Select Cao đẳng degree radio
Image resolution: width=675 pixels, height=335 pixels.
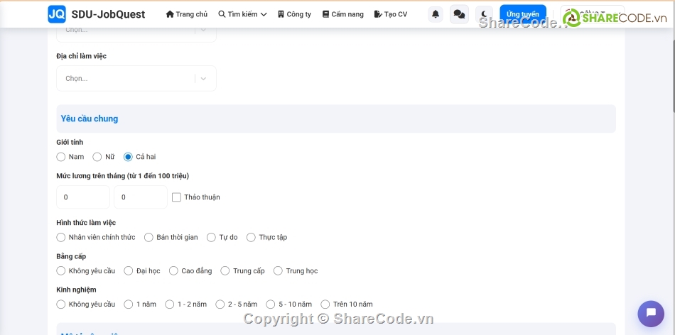point(173,271)
